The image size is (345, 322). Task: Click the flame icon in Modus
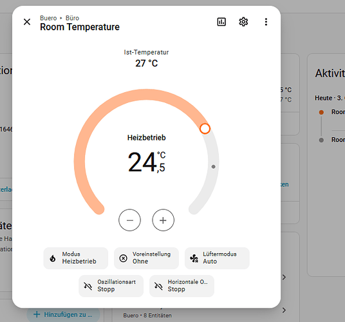[x=53, y=258]
